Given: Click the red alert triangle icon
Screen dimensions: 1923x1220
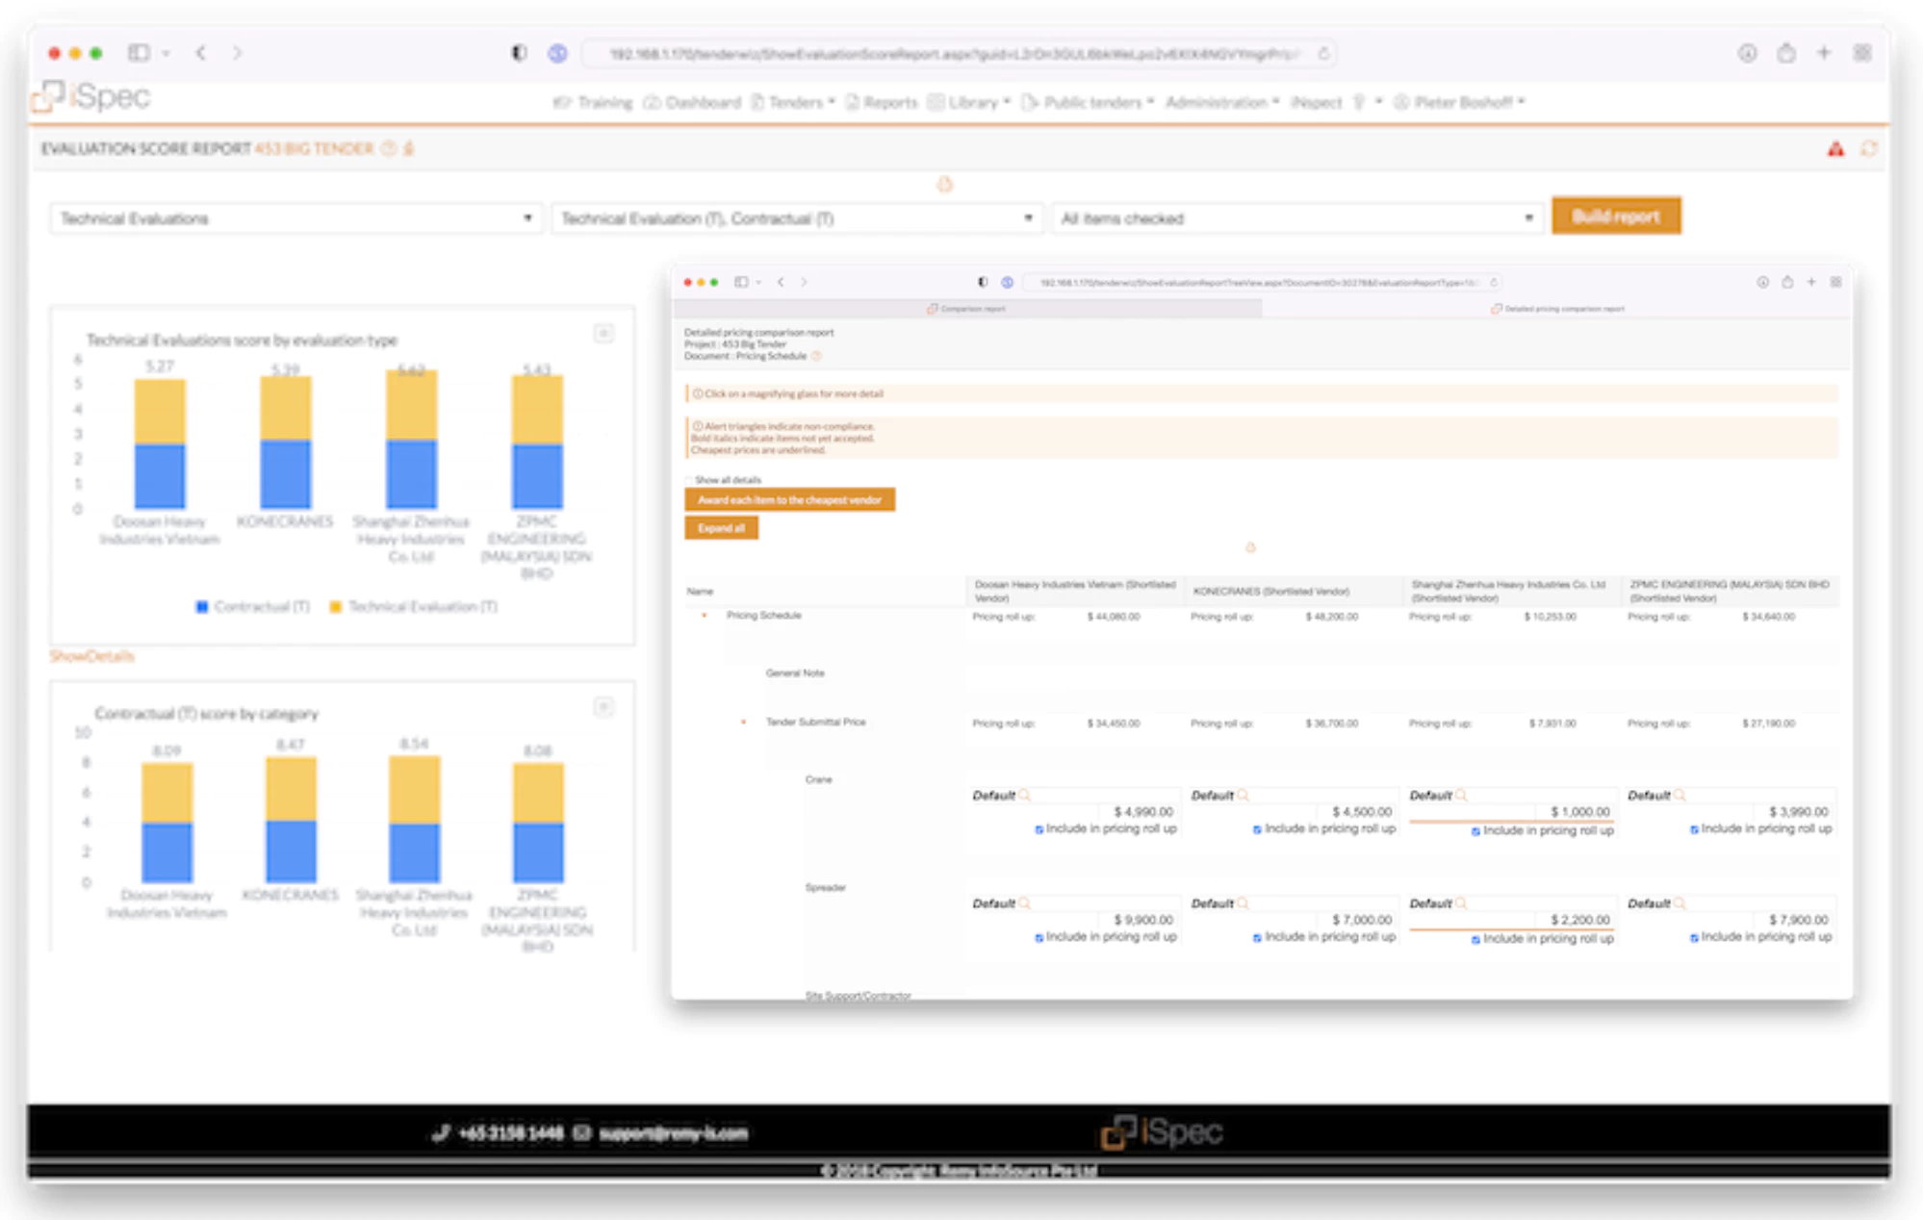Looking at the screenshot, I should 1836,149.
